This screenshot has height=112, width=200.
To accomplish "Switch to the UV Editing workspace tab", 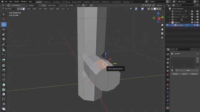I will pos(66,2).
